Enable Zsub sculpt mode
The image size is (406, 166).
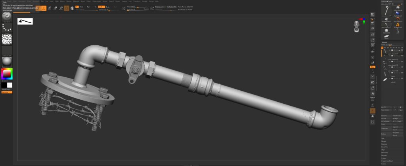[108, 7]
